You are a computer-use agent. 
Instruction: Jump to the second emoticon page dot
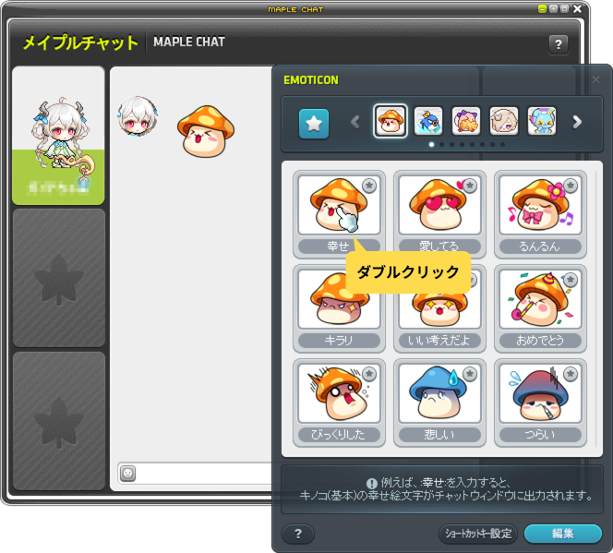pyautogui.click(x=442, y=145)
